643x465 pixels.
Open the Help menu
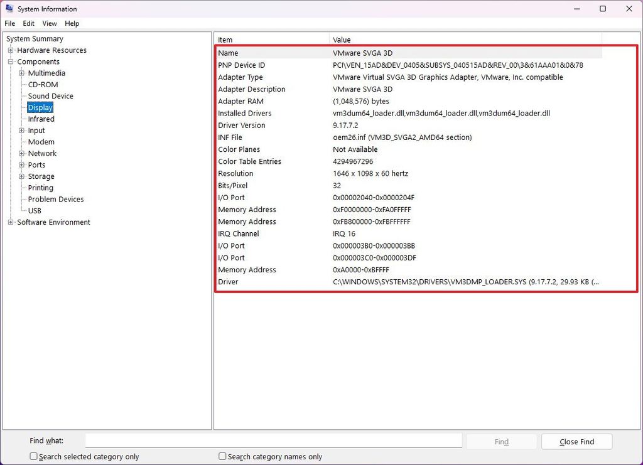tap(72, 23)
